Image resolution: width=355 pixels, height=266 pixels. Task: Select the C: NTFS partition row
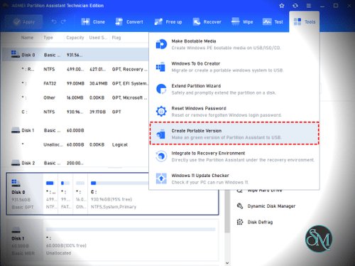tap(75, 112)
